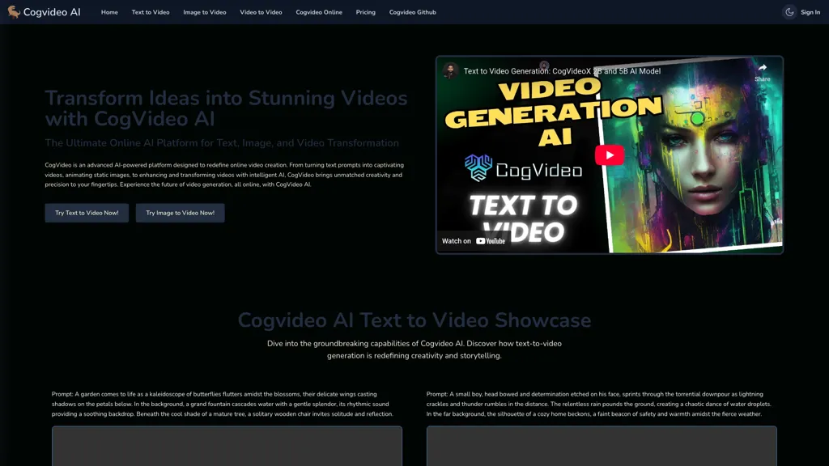Click the 'CogVideo is an advanced AI-powered platform' paragraph
Viewport: 829px width, 466px height.
pyautogui.click(x=224, y=175)
